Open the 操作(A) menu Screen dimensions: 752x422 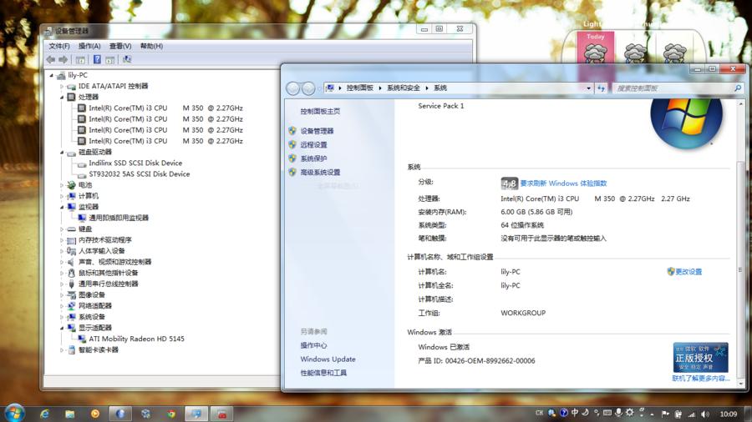click(89, 46)
